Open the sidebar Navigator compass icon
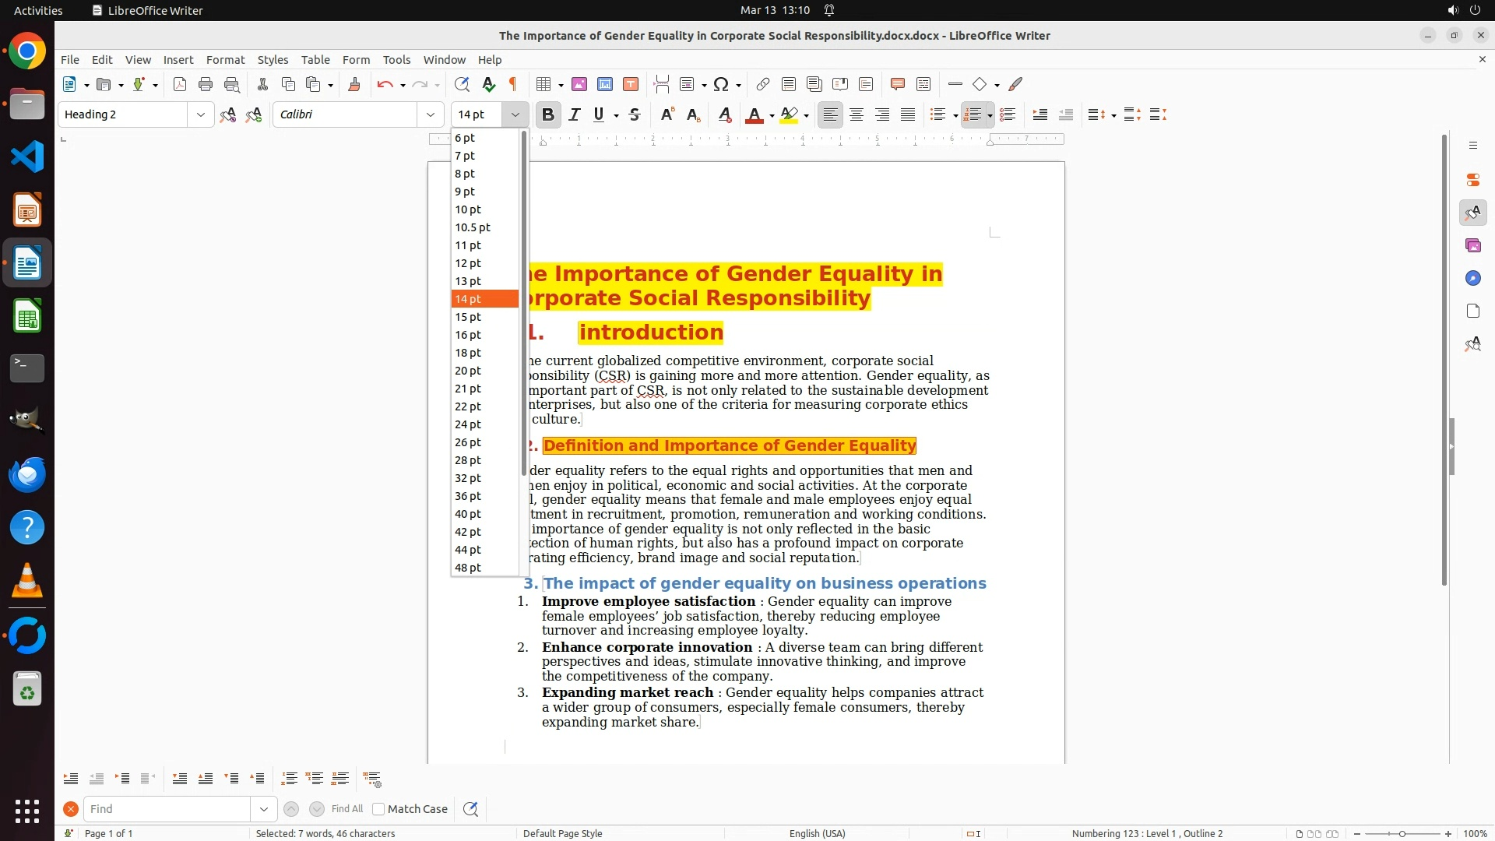 click(1472, 279)
